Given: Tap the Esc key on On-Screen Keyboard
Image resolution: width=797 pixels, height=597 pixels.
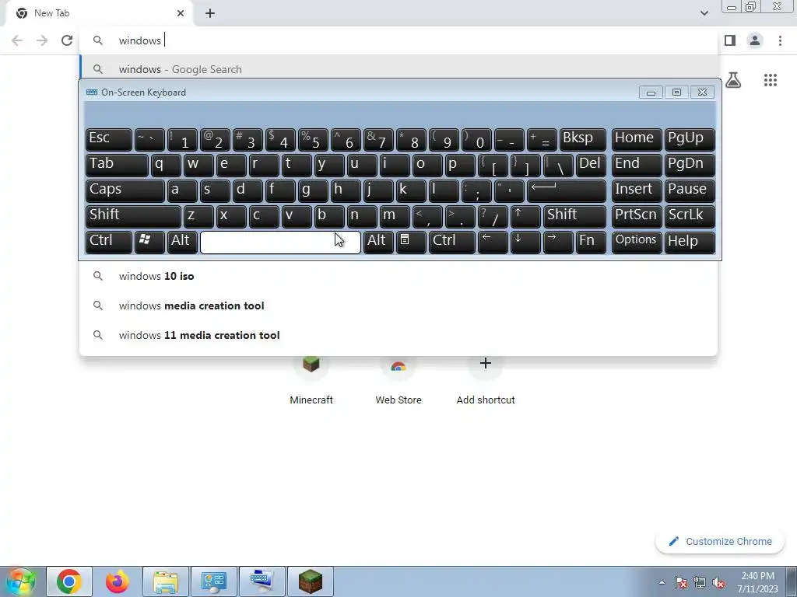Looking at the screenshot, I should [109, 139].
